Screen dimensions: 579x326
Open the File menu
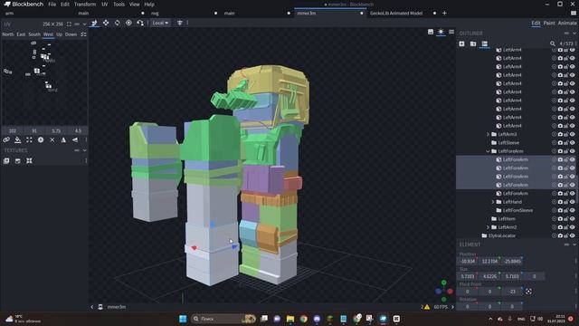coord(52,5)
